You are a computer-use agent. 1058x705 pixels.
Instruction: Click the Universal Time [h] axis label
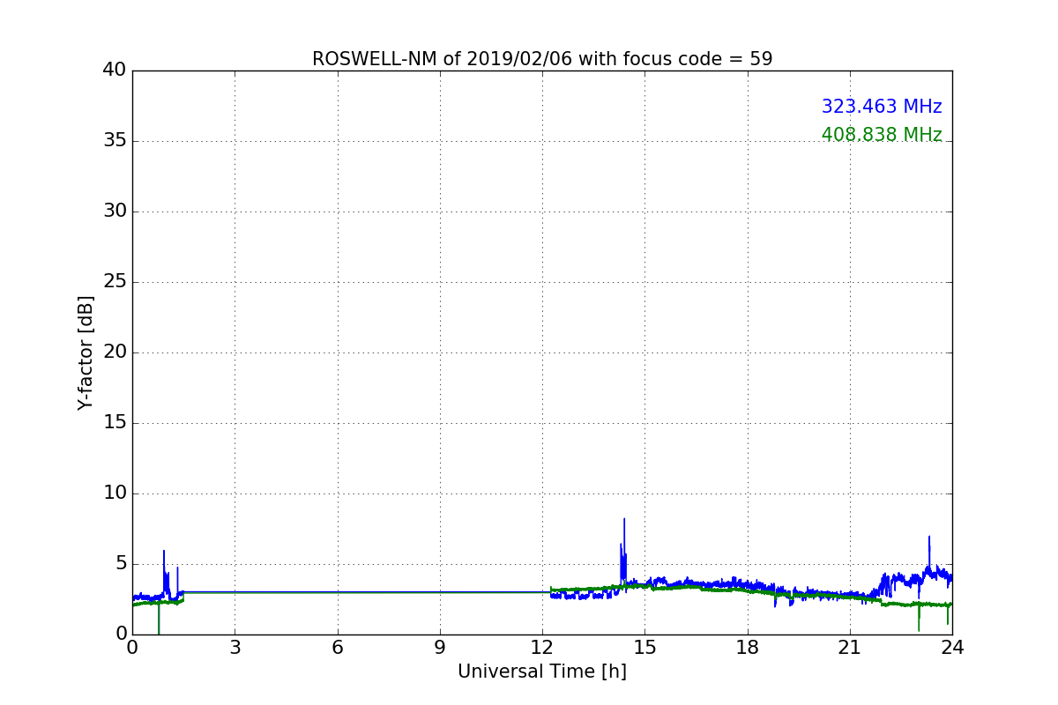(542, 672)
